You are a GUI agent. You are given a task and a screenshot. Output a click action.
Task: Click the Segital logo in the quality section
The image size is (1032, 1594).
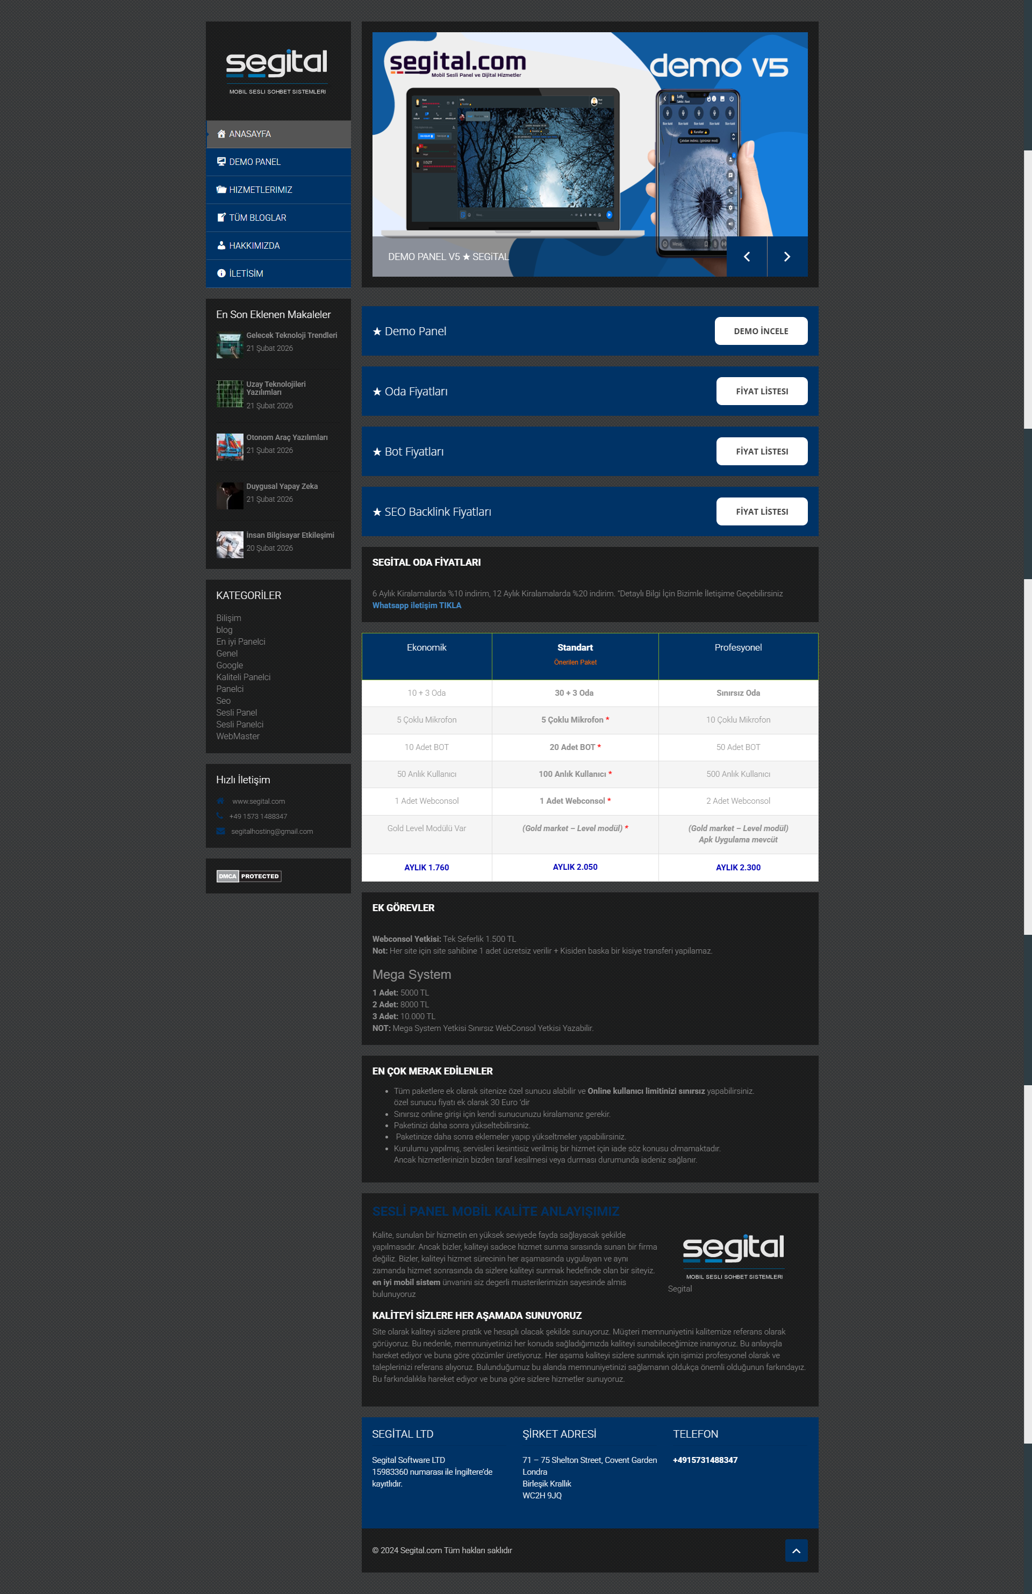(733, 1257)
